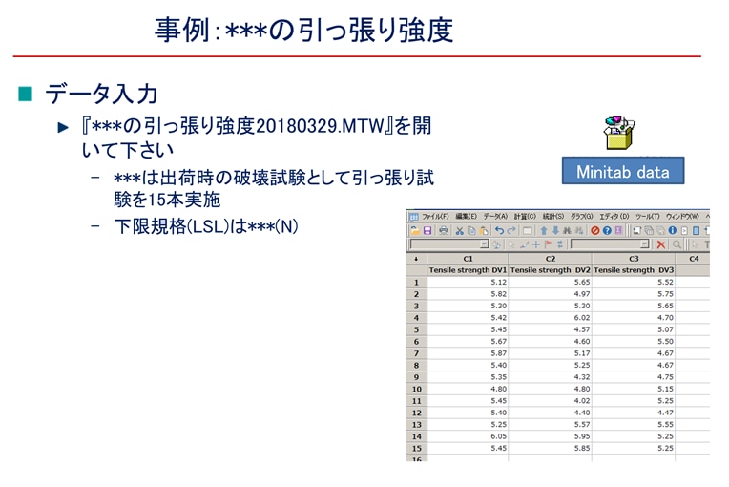This screenshot has height=487, width=729.
Task: Open the ツール(T) menu
Action: tap(648, 217)
